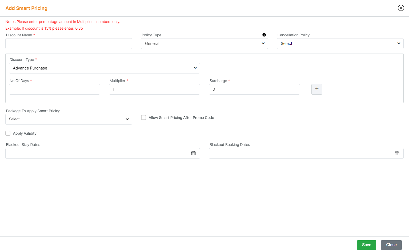The height and width of the screenshot is (252, 409).
Task: Click the info icon beside Policy Type
Action: point(264,35)
